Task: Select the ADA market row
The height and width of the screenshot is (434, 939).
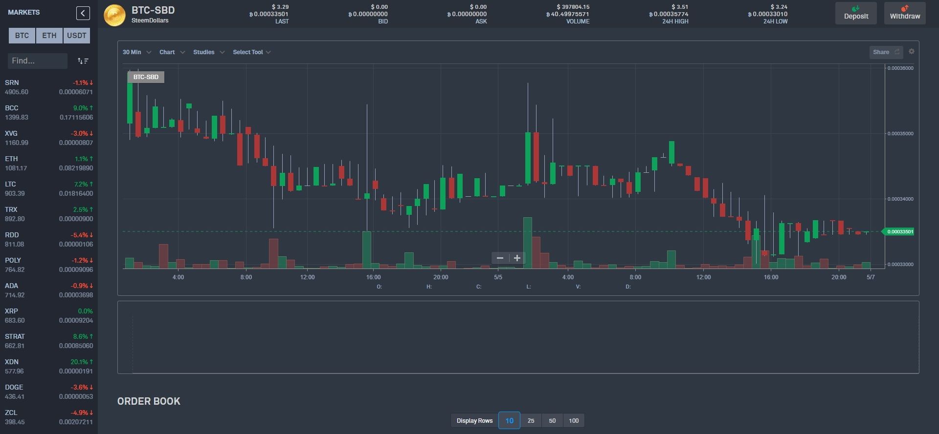Action: pyautogui.click(x=49, y=290)
